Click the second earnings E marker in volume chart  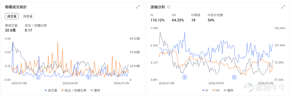coord(89,77)
